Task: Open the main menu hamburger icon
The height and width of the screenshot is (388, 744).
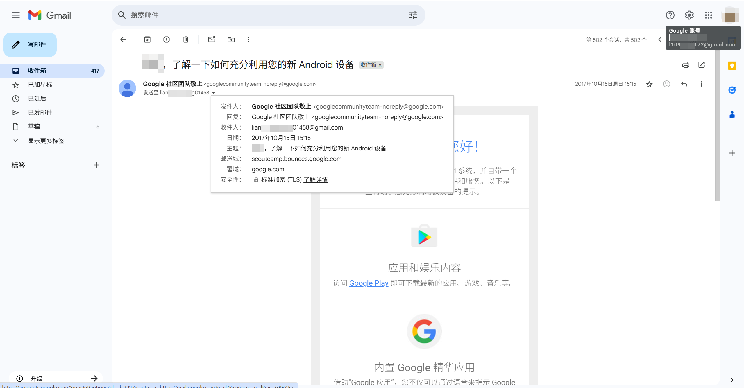Action: (16, 15)
